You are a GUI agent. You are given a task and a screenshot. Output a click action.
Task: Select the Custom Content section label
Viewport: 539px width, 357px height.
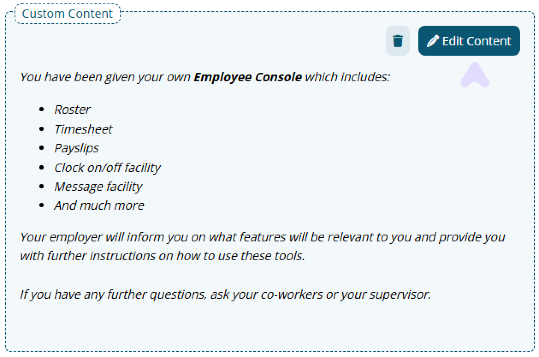68,14
